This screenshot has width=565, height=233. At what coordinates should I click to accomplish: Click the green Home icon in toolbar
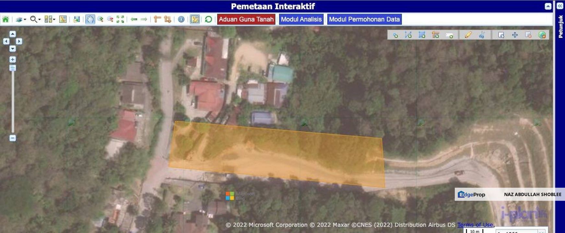(6, 19)
